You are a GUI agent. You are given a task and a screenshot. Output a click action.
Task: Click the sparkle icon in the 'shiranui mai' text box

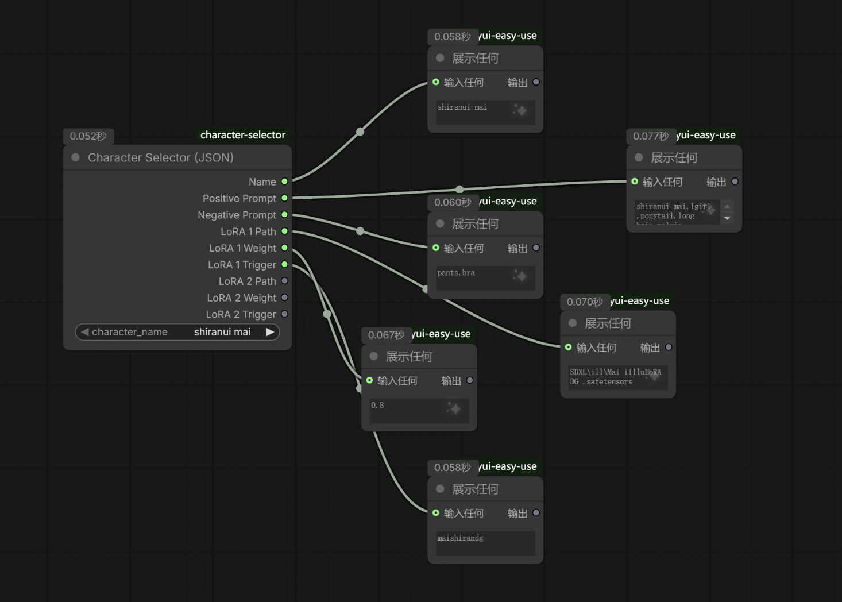tap(520, 110)
